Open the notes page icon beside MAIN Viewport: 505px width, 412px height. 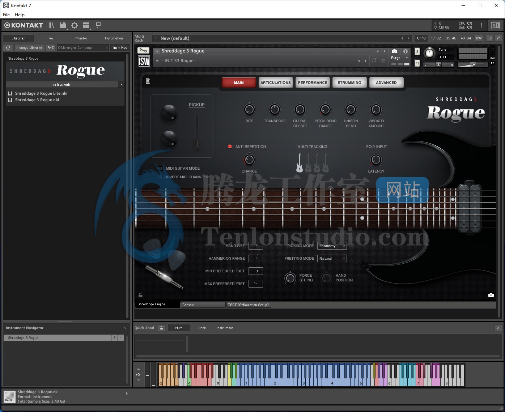click(x=148, y=81)
